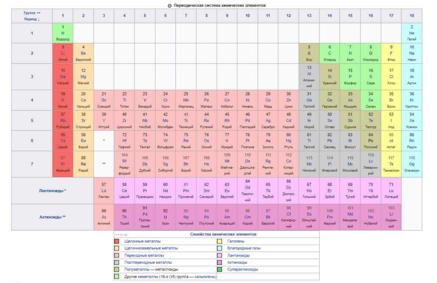
Task: Open the Дубний (Db) element cell
Action: point(145,164)
